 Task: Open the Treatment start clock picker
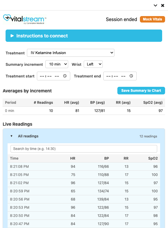pyautogui.click(x=65, y=76)
